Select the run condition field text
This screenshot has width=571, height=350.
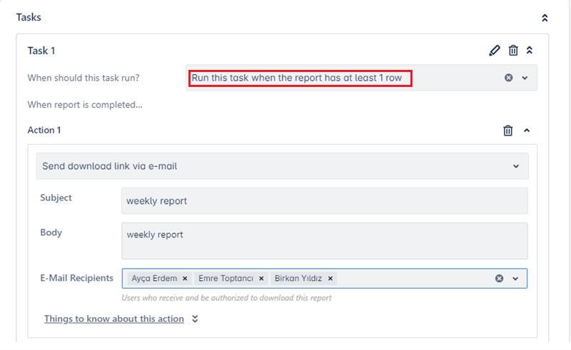pyautogui.click(x=297, y=78)
